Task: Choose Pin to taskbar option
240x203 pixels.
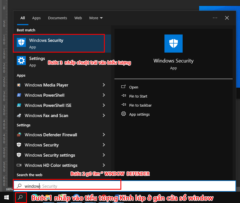Action: 140,105
